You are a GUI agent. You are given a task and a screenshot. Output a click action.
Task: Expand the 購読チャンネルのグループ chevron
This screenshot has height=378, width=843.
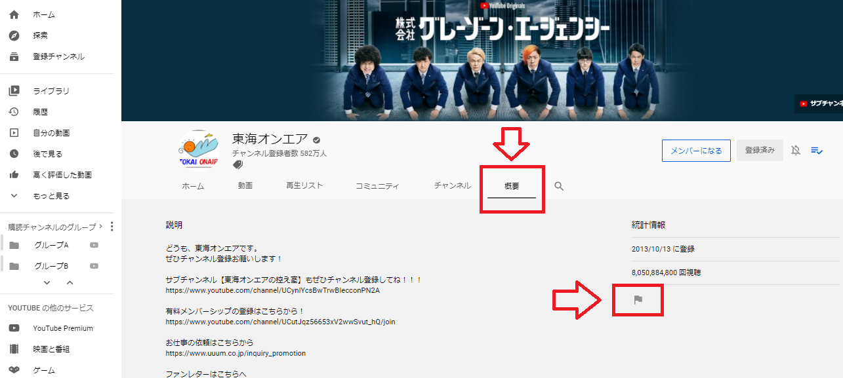point(100,227)
